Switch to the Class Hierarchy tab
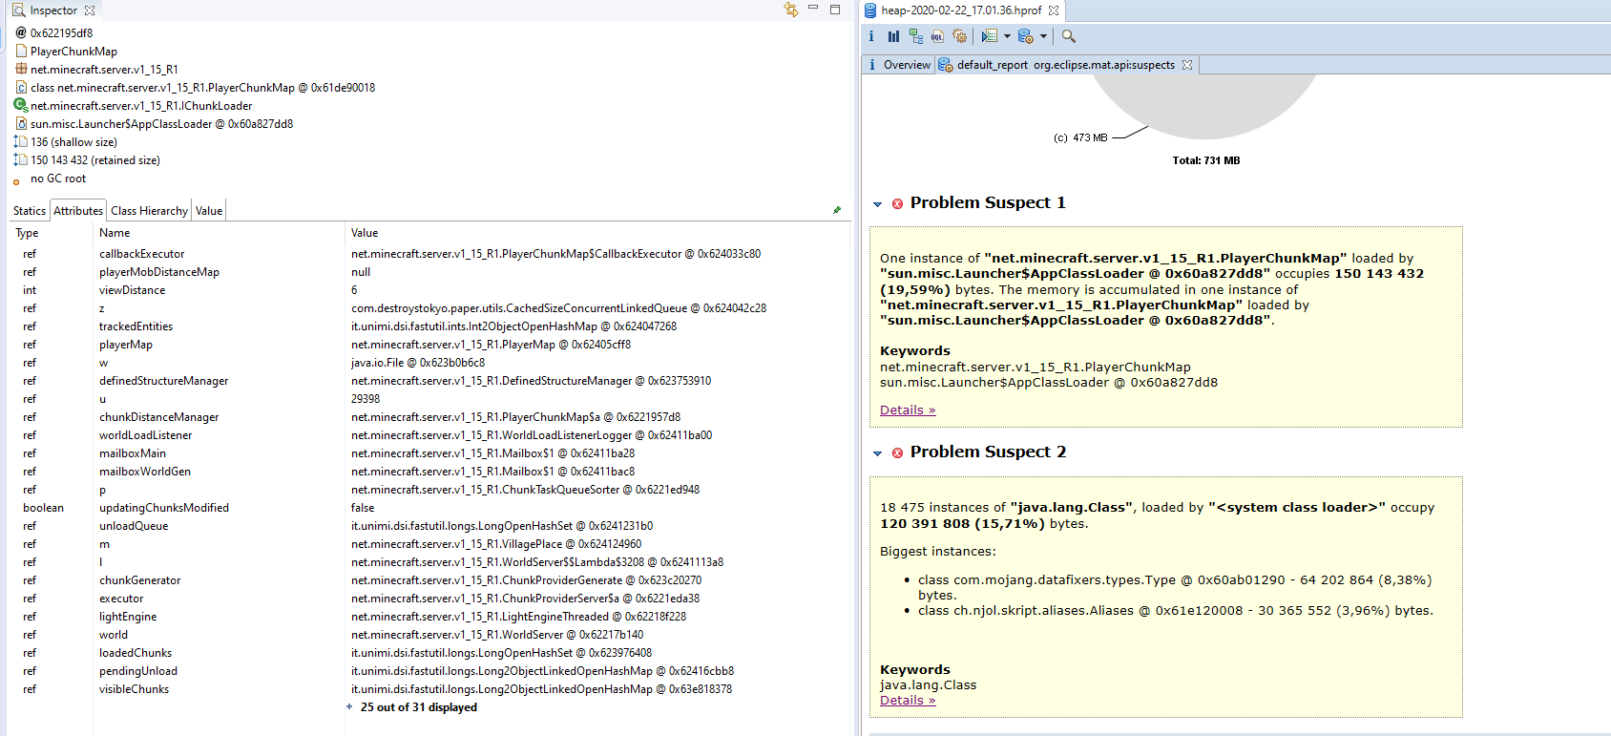 (x=149, y=211)
